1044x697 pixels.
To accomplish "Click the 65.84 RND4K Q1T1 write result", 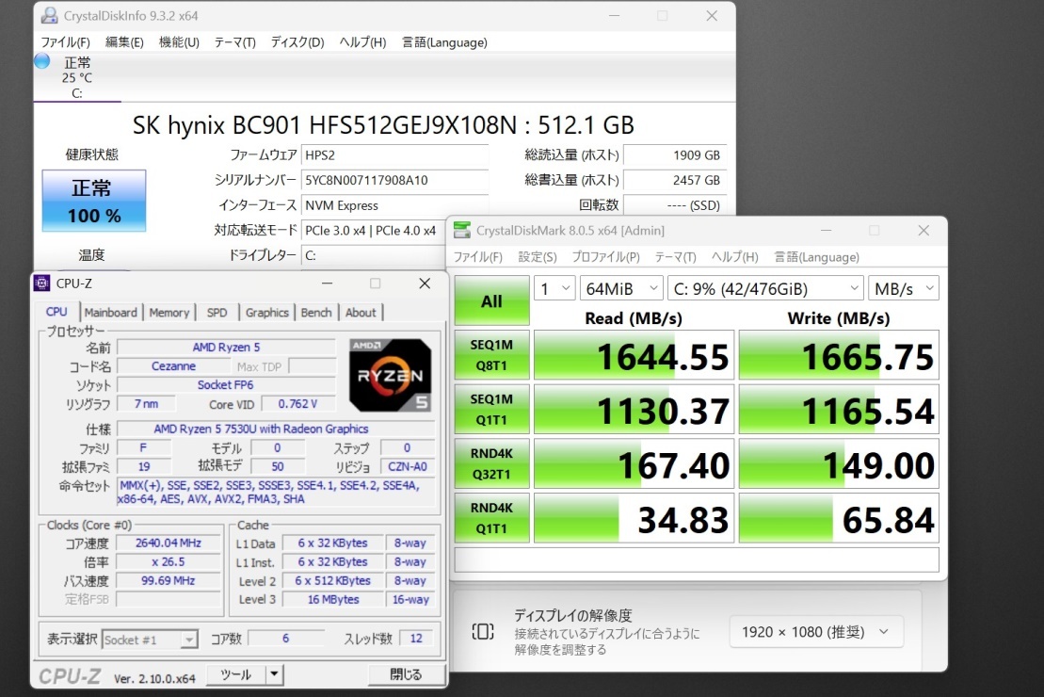I will click(839, 518).
